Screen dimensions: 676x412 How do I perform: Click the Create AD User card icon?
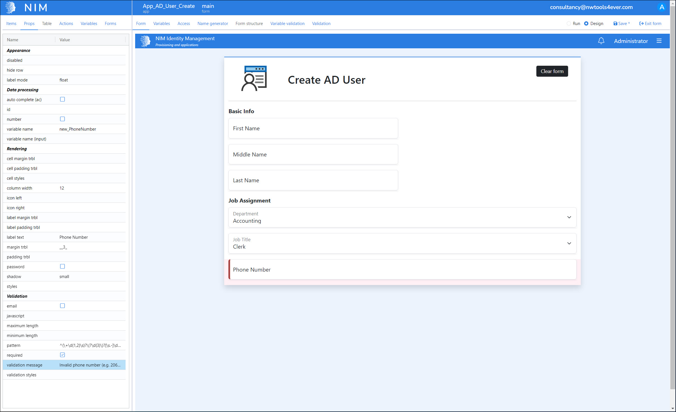pos(254,78)
